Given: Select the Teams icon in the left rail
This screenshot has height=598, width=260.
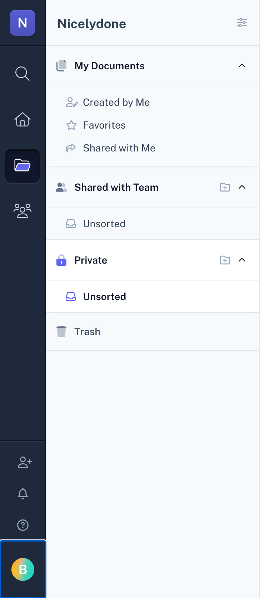Looking at the screenshot, I should pyautogui.click(x=22, y=211).
